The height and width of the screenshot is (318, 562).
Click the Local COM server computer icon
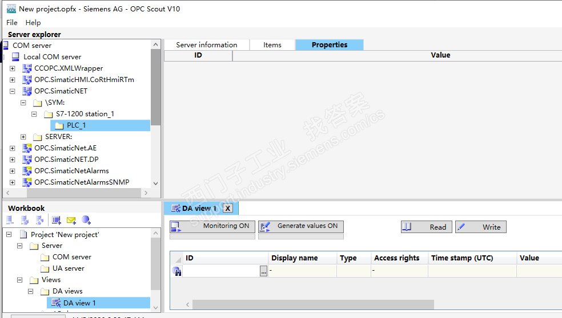point(15,57)
